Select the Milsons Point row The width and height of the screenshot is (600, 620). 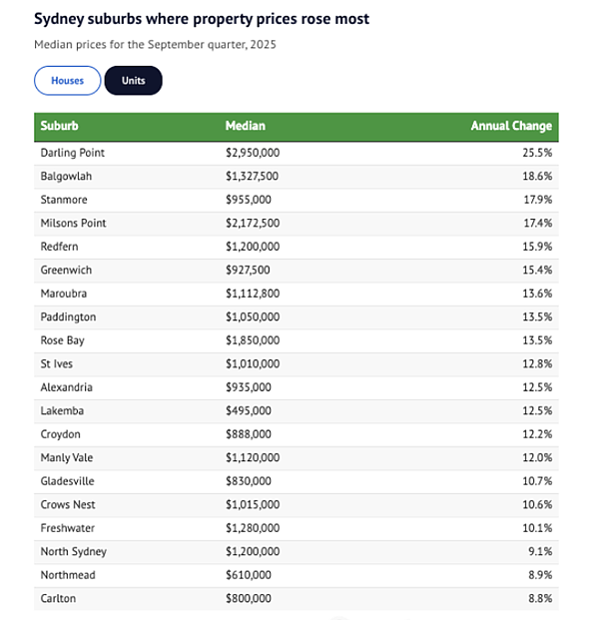pyautogui.click(x=297, y=224)
